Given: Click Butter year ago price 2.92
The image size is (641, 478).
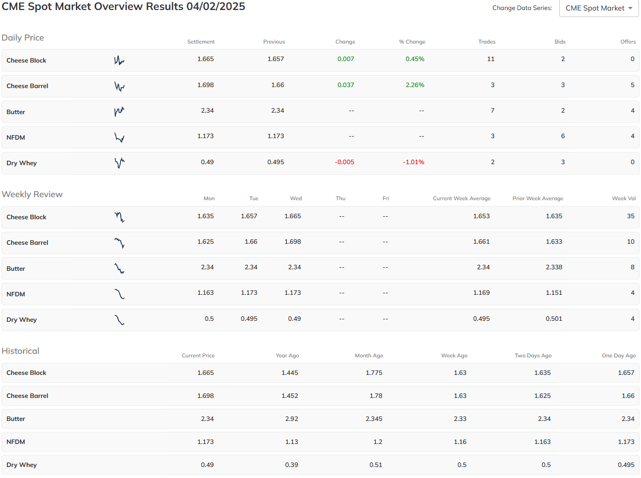Looking at the screenshot, I should click(292, 419).
